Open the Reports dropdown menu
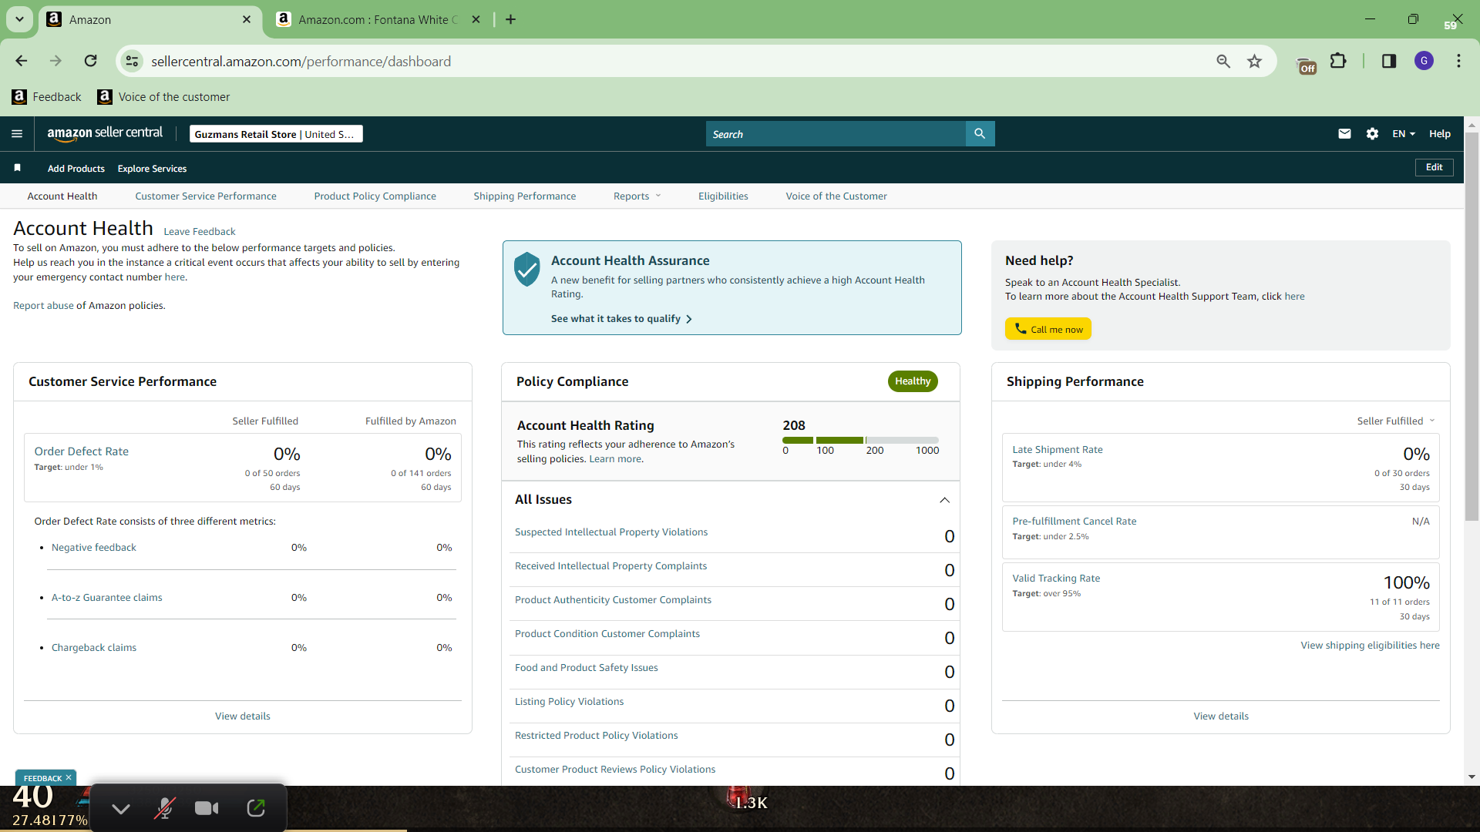Viewport: 1480px width, 832px height. (637, 196)
